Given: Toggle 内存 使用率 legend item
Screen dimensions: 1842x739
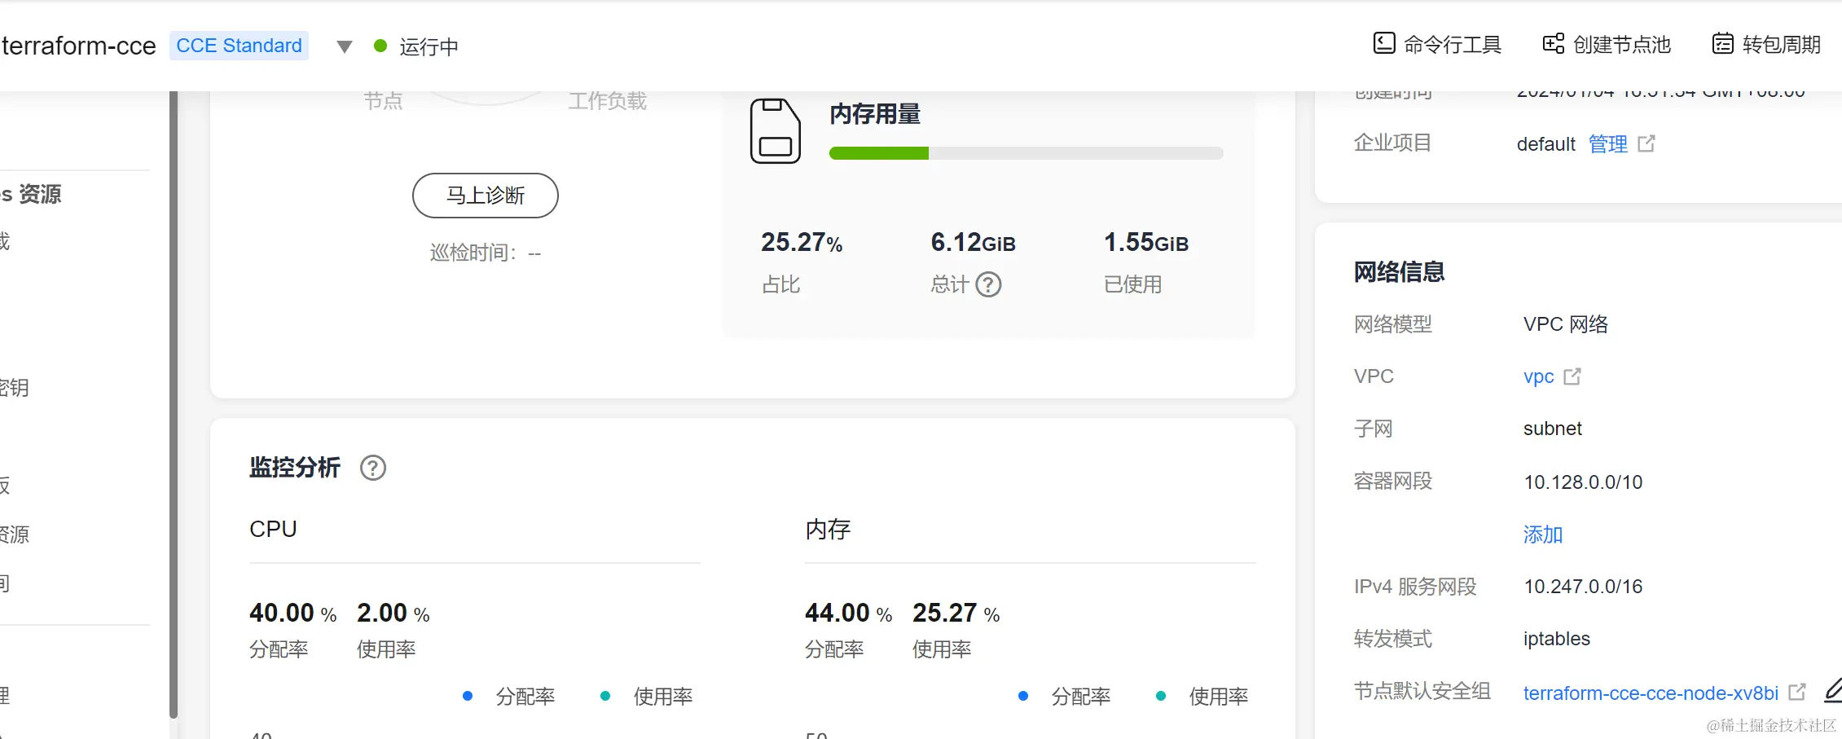Looking at the screenshot, I should tap(1202, 697).
